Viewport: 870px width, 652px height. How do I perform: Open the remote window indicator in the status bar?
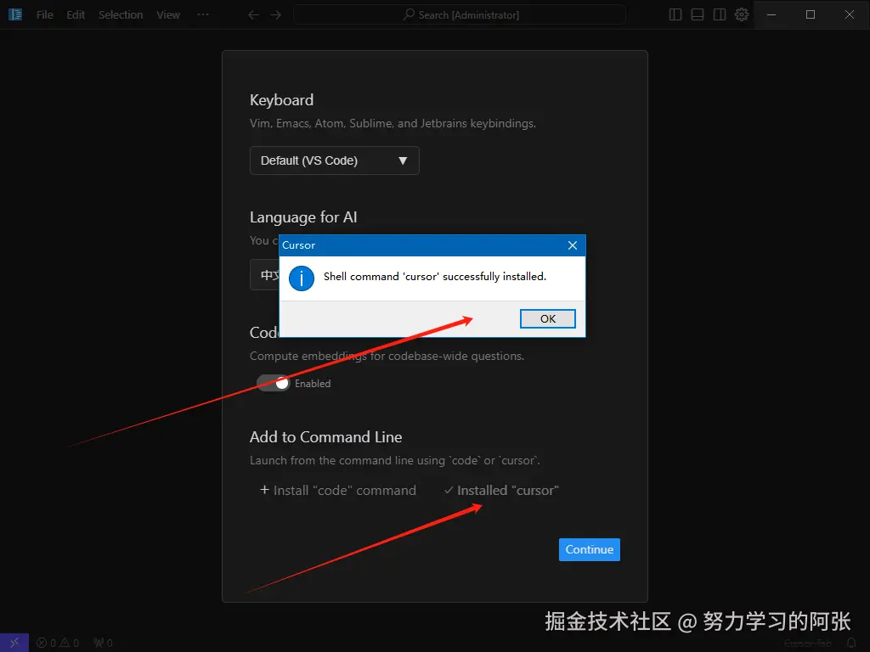coord(14,643)
